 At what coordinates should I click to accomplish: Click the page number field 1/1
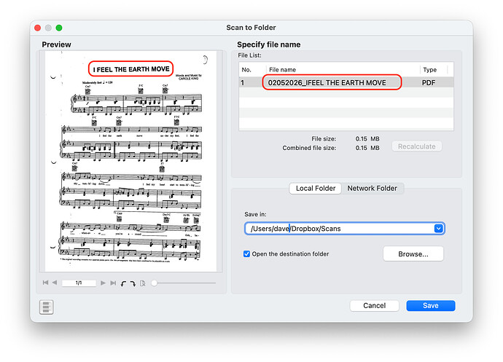point(79,283)
